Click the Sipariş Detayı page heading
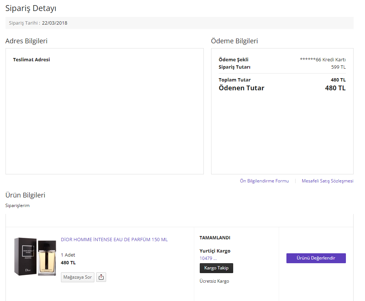The image size is (365, 301). tap(31, 8)
